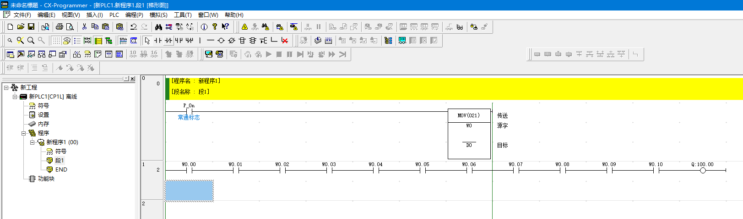Open the 模拟(S) menu
Viewport: 743px width, 219px height.
click(x=158, y=15)
